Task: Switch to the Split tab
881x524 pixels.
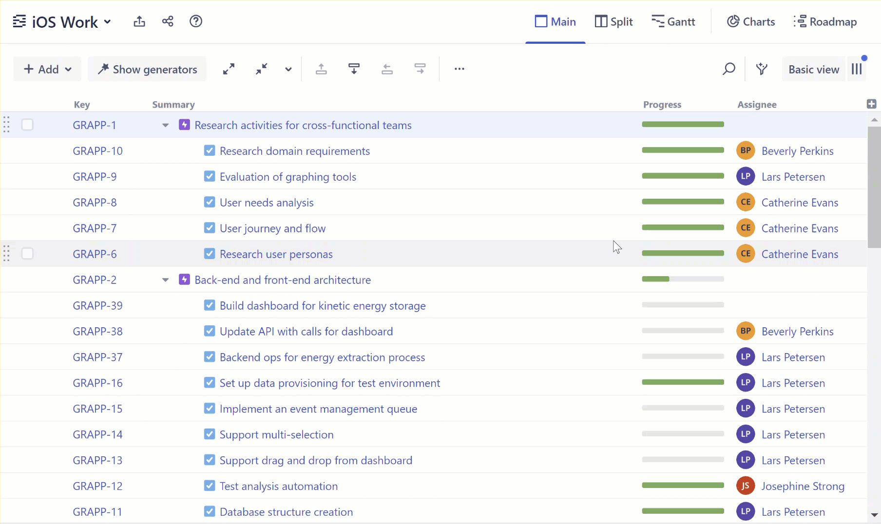Action: pos(613,21)
